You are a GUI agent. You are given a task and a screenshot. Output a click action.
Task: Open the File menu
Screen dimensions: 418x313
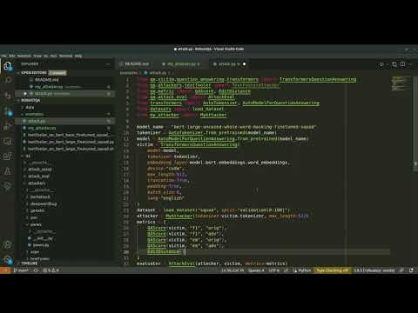4,56
